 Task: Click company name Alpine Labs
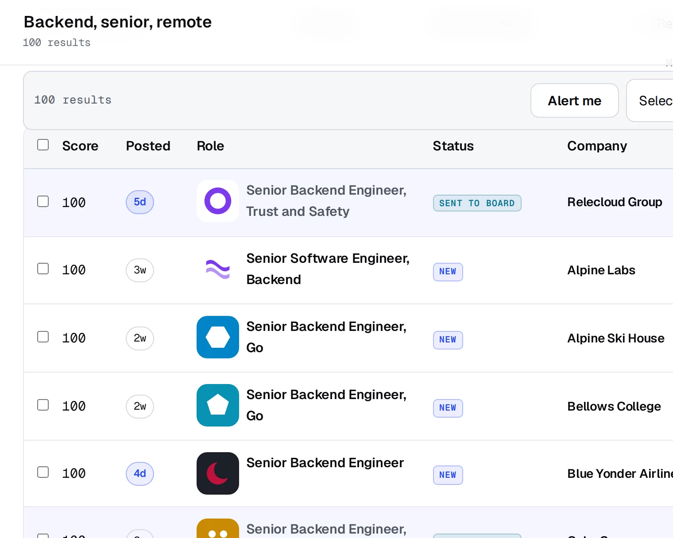click(x=601, y=270)
